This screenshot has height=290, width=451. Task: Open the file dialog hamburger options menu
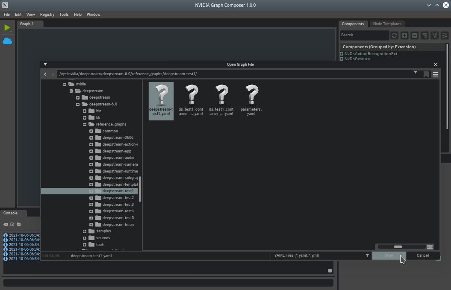click(x=435, y=74)
